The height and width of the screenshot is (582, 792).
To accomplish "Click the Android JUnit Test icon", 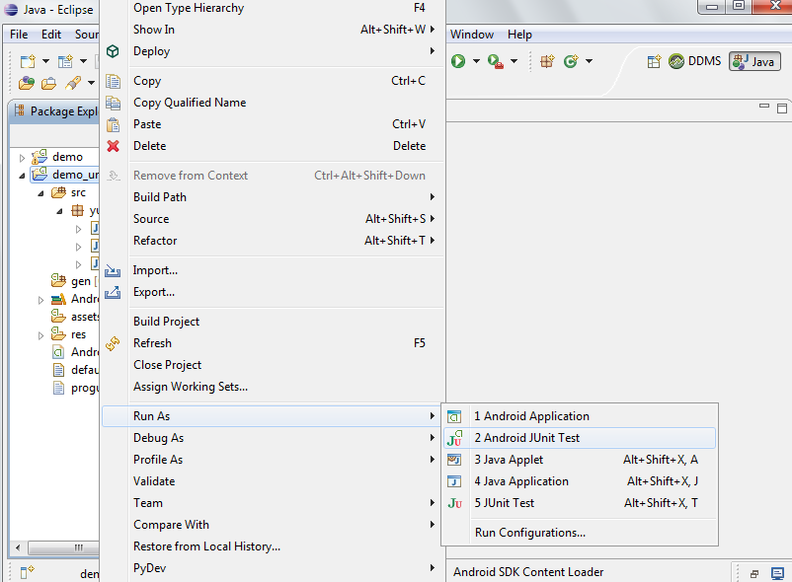I will point(454,438).
